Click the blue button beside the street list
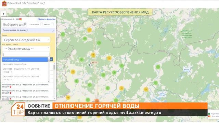The image size is (219, 123). click(51, 59)
